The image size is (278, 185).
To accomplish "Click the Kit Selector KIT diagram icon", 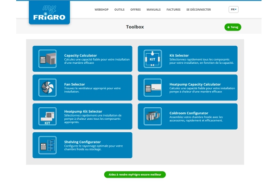I will pos(152,59).
